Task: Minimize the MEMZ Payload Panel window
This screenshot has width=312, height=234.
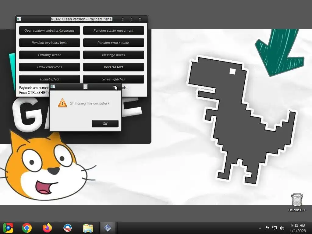Action: tap(122, 19)
